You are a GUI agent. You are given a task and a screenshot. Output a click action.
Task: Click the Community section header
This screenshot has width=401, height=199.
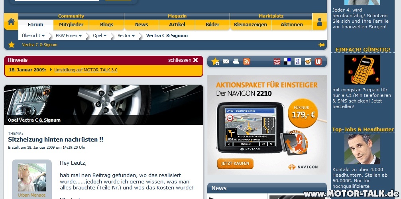71,16
